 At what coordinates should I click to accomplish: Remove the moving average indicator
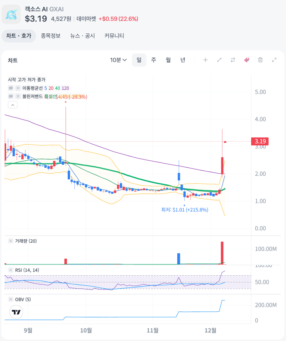pyautogui.click(x=18, y=88)
